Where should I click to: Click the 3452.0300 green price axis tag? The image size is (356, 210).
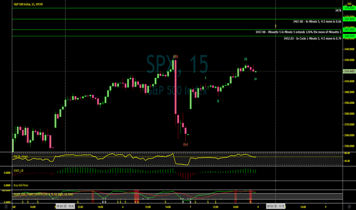tap(349, 36)
